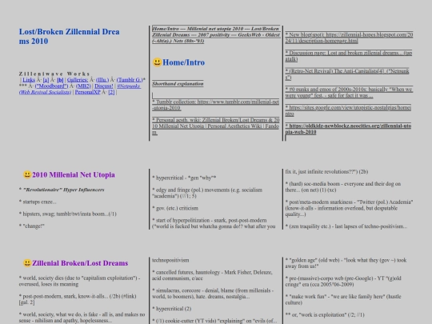The image size is (432, 324).
Task: Click the 2010 Millenial Net Utopia heading
Action: 74,174
